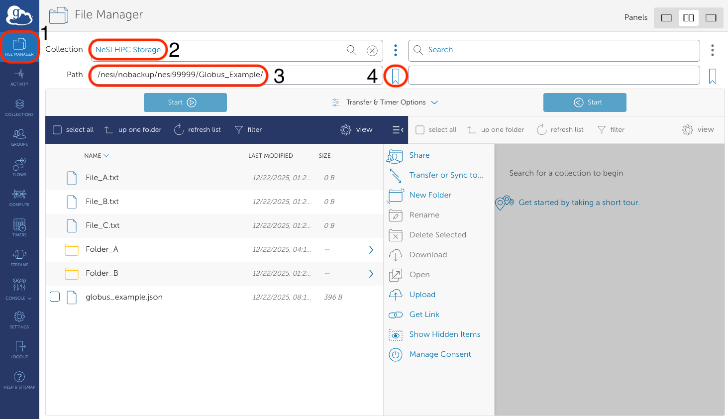Clear the NeSI HPC Storage collection selection
Viewport: 728px width, 419px height.
(x=371, y=50)
